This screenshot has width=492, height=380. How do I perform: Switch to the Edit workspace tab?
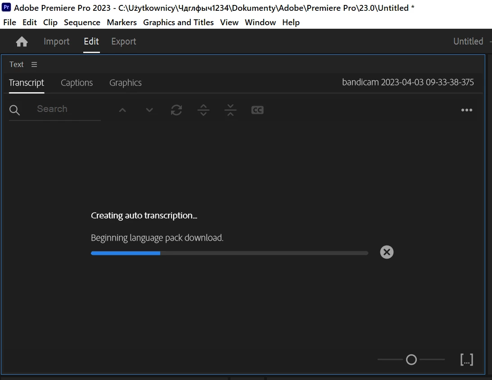(91, 41)
